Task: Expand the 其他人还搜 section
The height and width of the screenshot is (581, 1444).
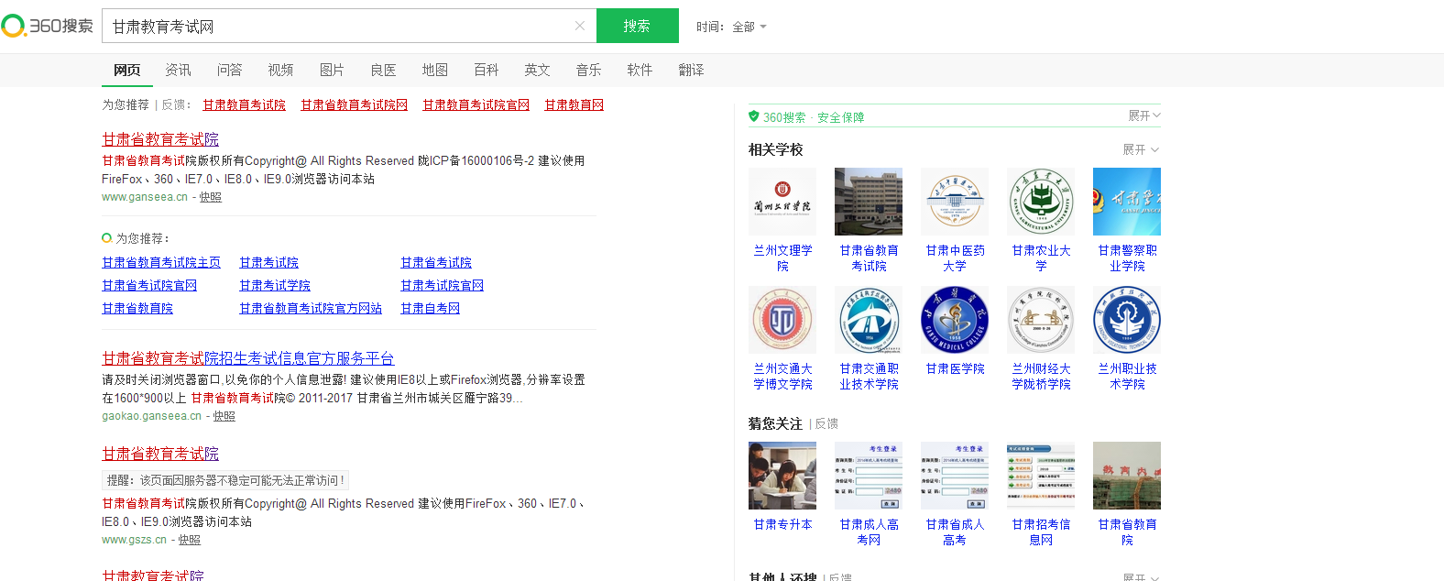Action: point(1141,576)
